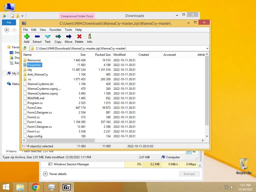Select Windows Session Manager process row
The width and height of the screenshot is (256, 192).
pos(119,164)
